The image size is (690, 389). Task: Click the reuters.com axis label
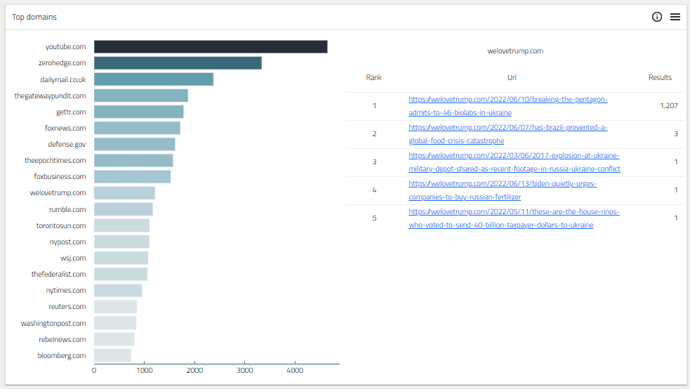click(67, 307)
